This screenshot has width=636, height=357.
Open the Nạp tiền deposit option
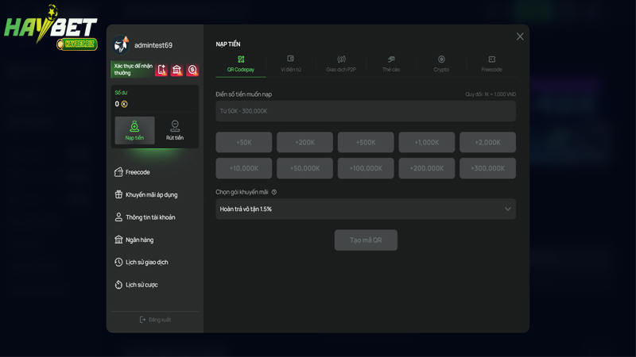[134, 130]
